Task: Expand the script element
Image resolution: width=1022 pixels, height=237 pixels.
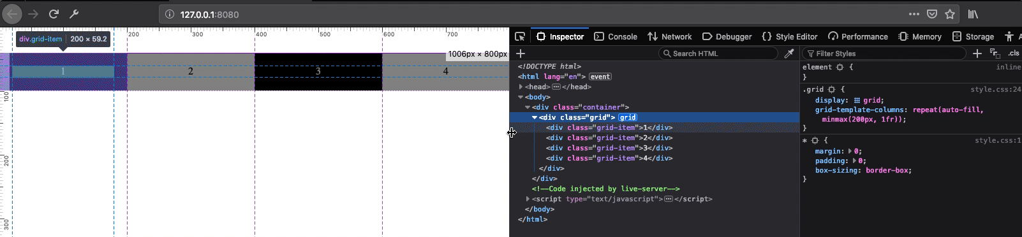Action: click(x=528, y=199)
